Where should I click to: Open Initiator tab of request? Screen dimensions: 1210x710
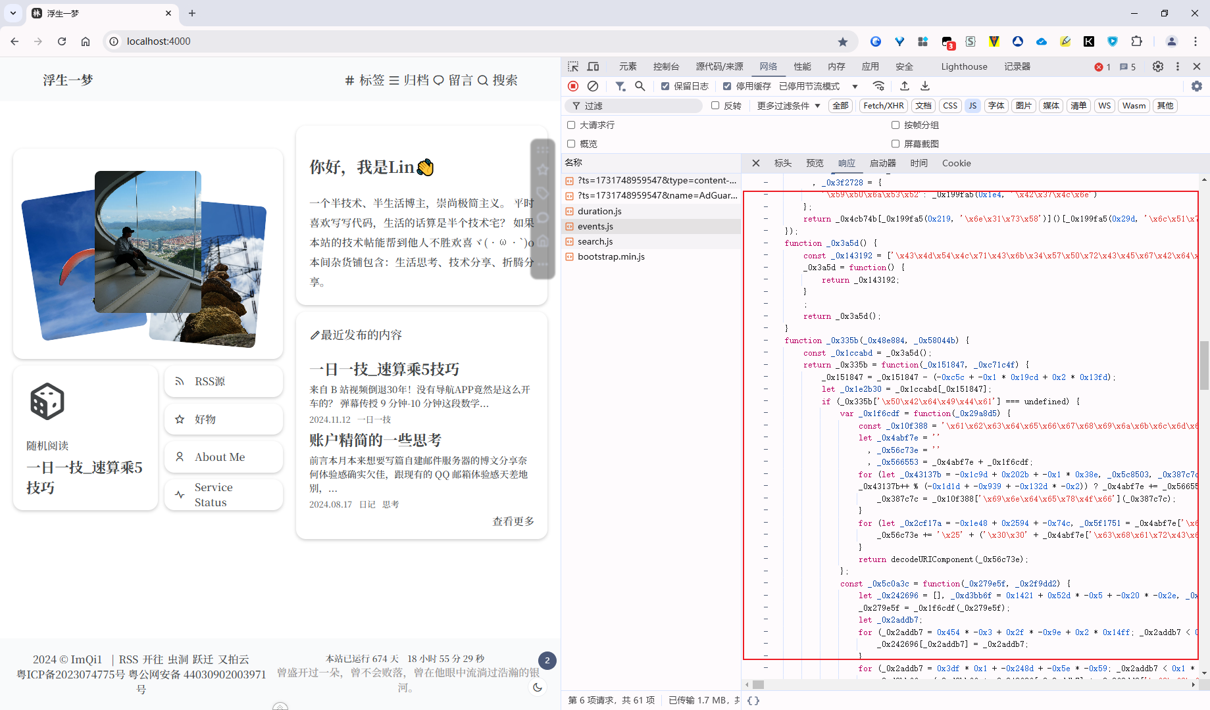tap(882, 163)
